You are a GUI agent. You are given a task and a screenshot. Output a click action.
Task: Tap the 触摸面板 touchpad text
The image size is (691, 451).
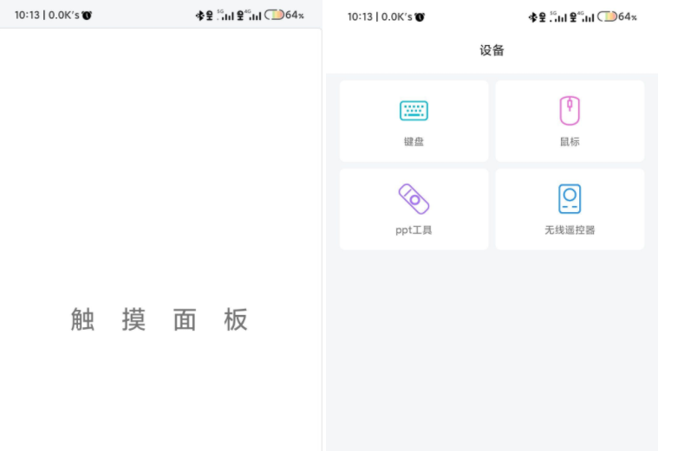tap(159, 319)
